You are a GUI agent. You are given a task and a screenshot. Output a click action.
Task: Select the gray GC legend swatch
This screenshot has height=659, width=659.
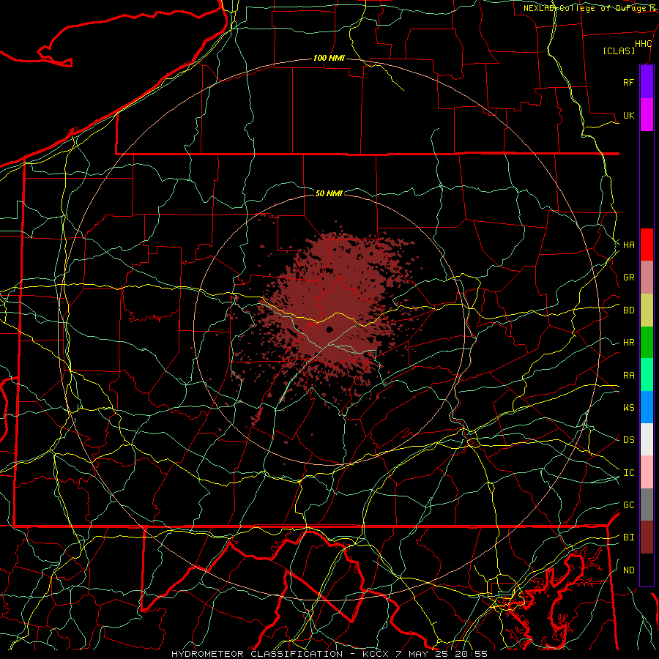tap(647, 505)
